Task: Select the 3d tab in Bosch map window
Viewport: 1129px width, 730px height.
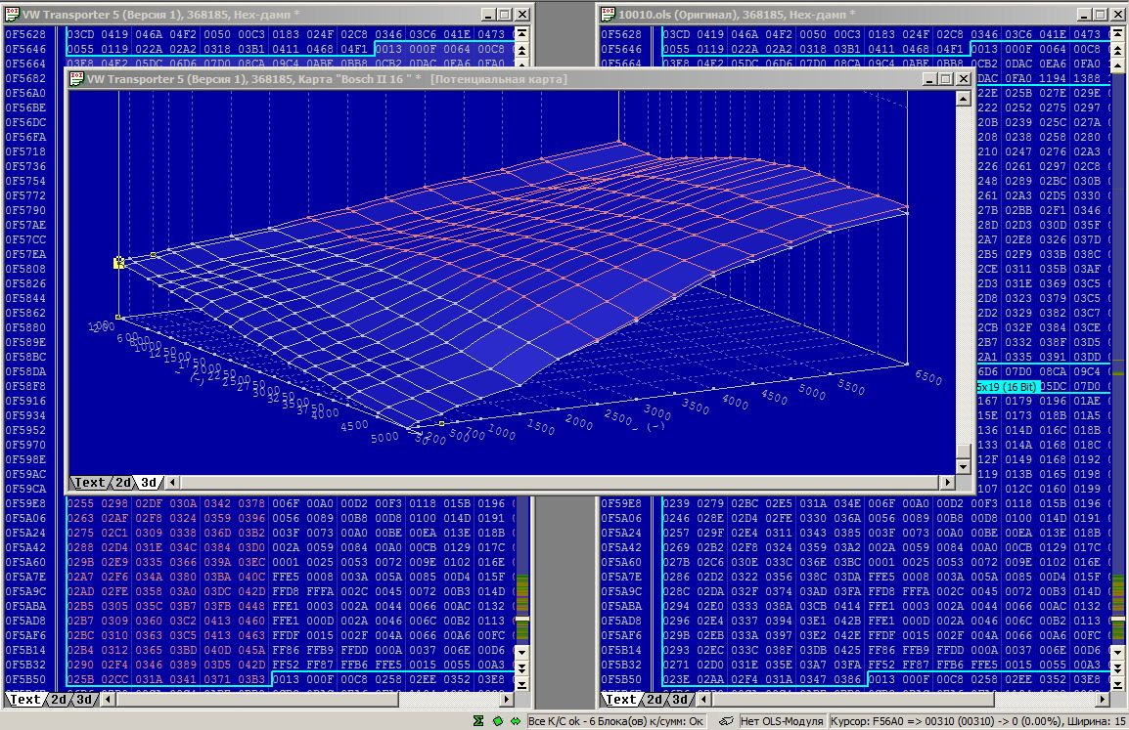Action: pos(149,483)
